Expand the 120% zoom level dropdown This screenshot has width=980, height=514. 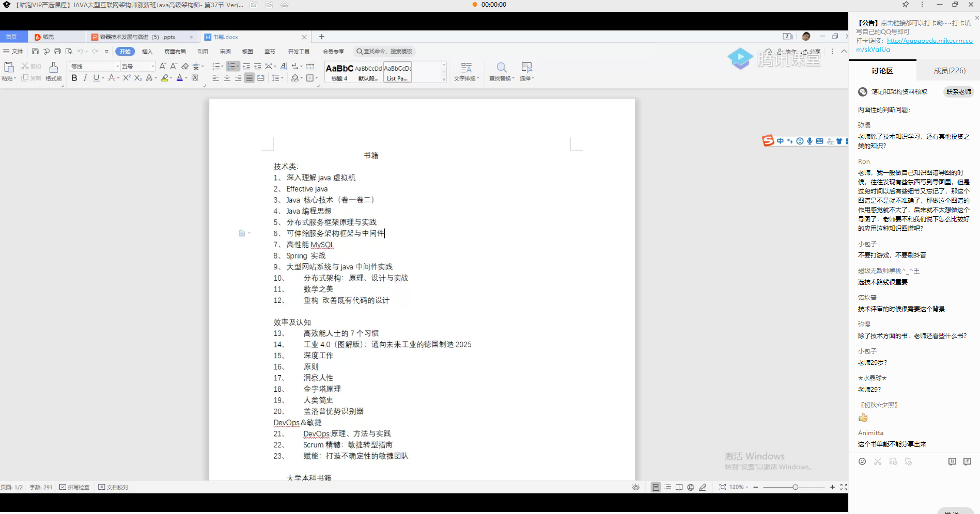(739, 487)
